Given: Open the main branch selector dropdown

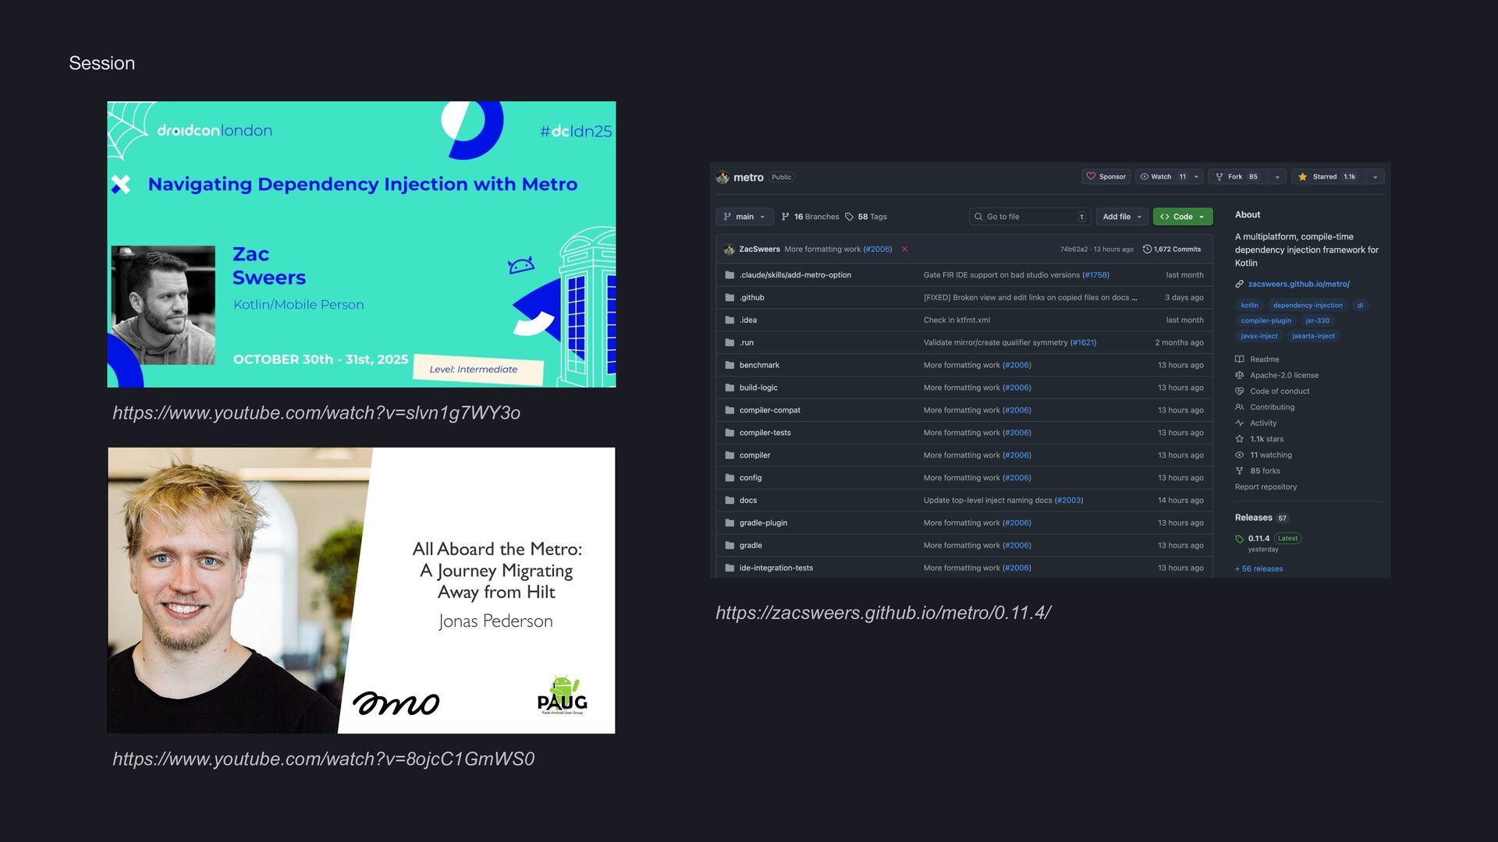Looking at the screenshot, I should pyautogui.click(x=744, y=217).
